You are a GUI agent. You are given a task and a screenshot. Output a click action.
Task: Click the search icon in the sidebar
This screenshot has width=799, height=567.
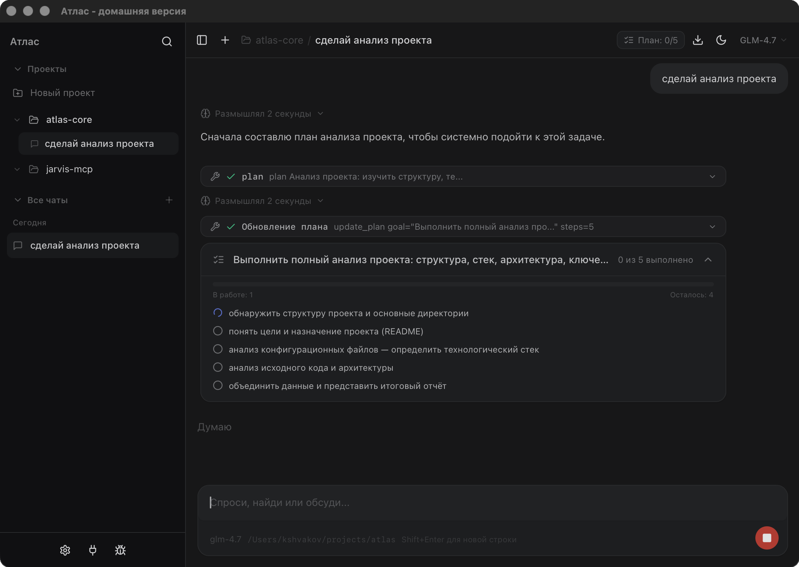pyautogui.click(x=167, y=41)
